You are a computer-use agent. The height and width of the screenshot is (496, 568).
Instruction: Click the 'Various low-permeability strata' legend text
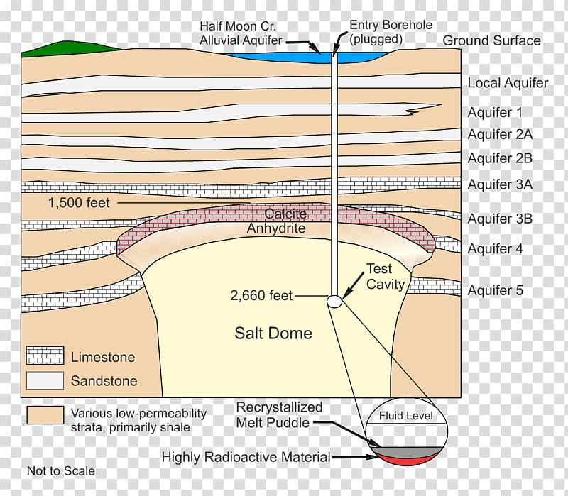coord(138,420)
